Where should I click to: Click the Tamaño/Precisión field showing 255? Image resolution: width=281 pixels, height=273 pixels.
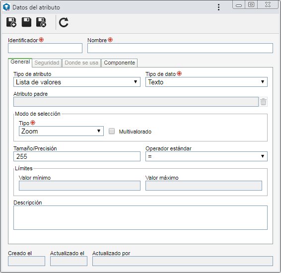[x=77, y=156]
